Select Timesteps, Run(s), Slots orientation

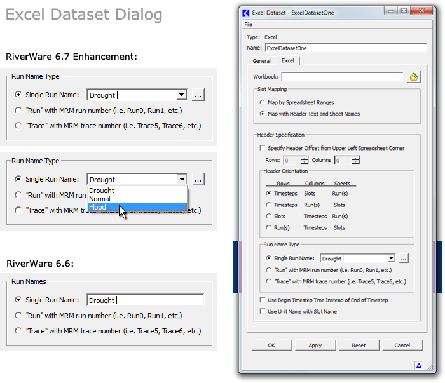[x=268, y=205]
